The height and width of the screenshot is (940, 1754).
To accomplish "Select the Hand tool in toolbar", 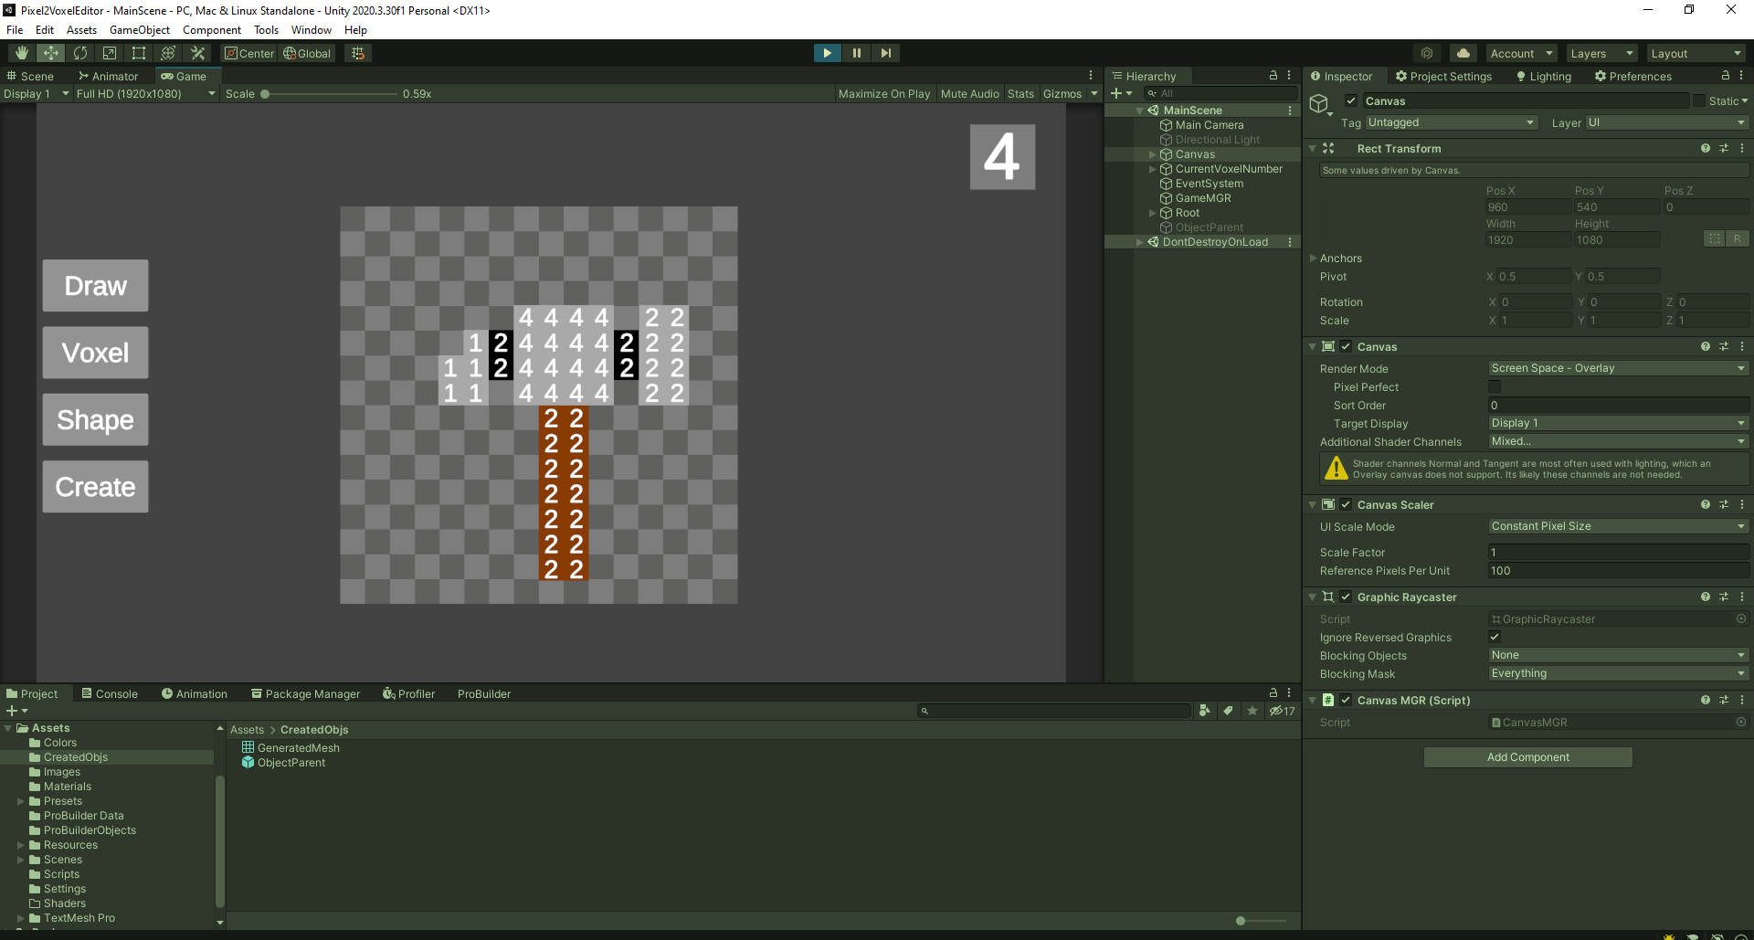I will point(22,53).
